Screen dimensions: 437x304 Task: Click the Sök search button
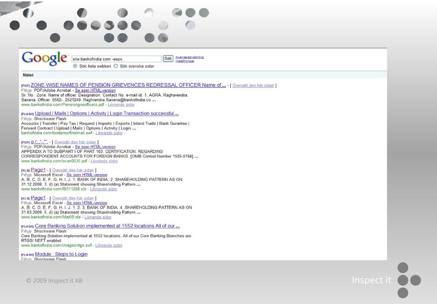coord(168,58)
